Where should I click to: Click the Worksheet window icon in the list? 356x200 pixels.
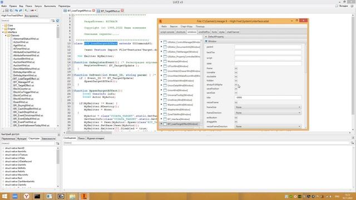165,61
